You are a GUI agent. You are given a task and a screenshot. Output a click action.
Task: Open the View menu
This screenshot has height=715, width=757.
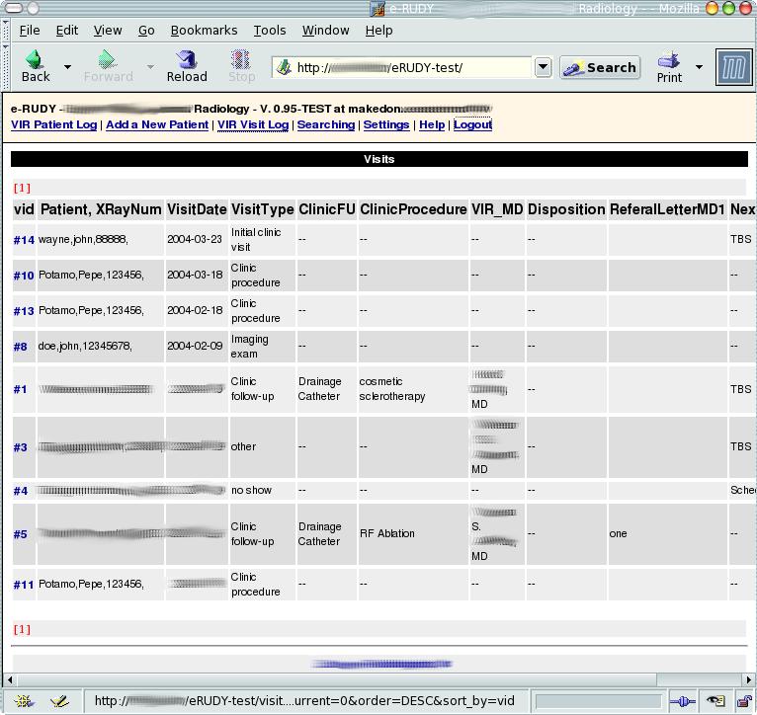point(108,31)
